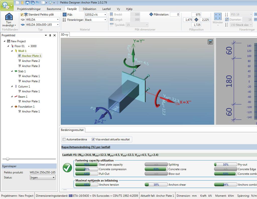Click the project tree zoom slider handle

(x=8, y=159)
